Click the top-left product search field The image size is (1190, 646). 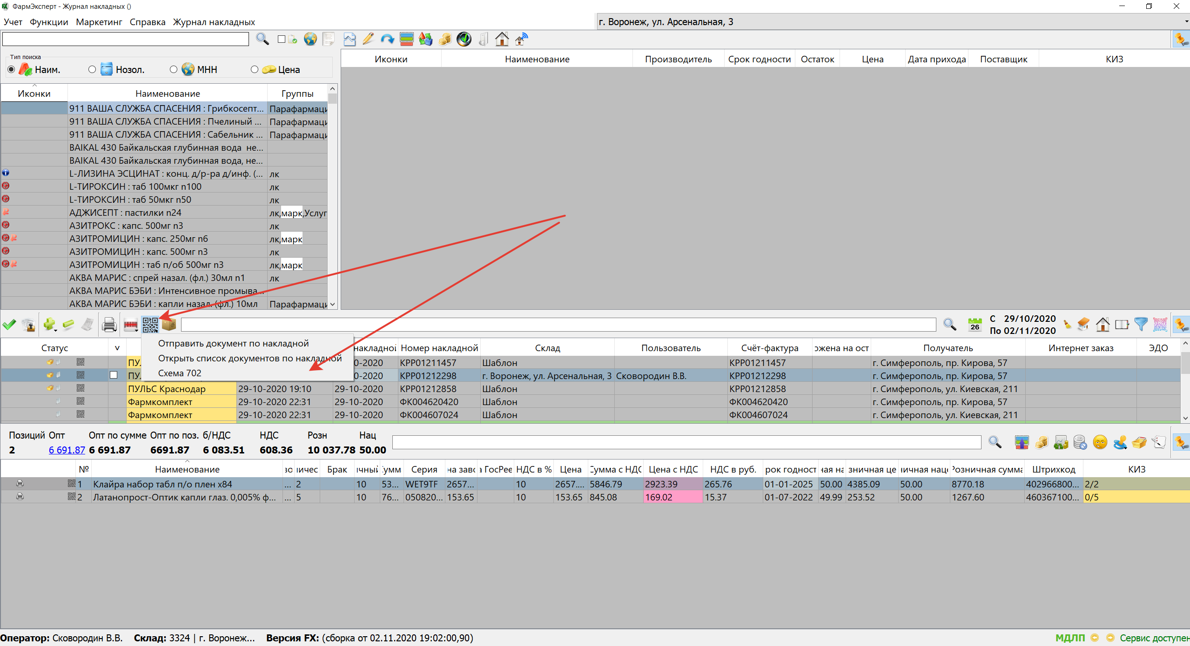point(126,39)
